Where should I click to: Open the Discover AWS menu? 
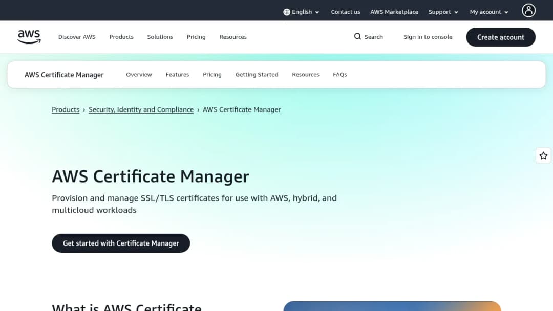[x=77, y=37]
